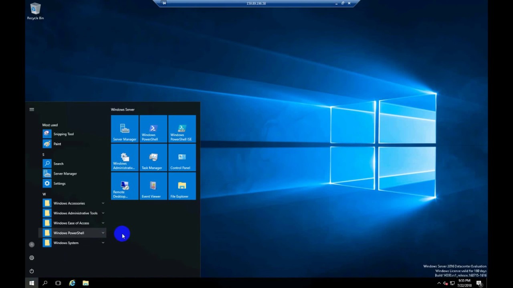The image size is (513, 288).
Task: Click the Windows Administrative Tools folder entry
Action: pyautogui.click(x=73, y=213)
